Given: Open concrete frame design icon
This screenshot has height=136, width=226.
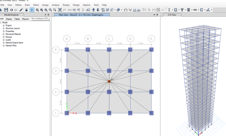Looking at the screenshot, I should pos(175,10).
